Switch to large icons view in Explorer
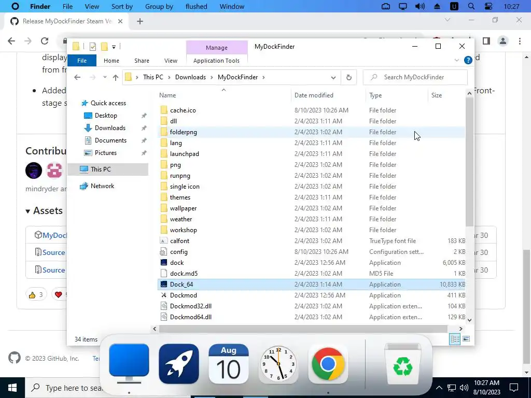 click(466, 339)
